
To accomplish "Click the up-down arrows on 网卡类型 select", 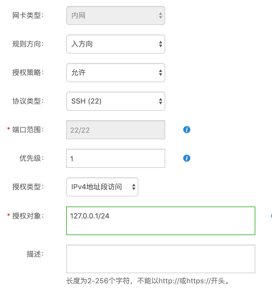I will [x=160, y=15].
